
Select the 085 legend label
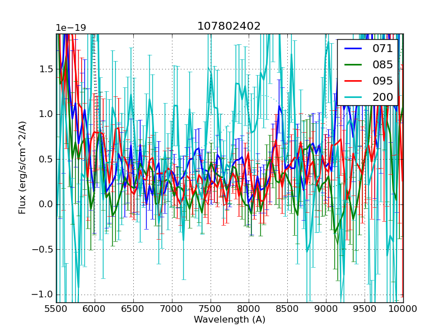coord(382,65)
